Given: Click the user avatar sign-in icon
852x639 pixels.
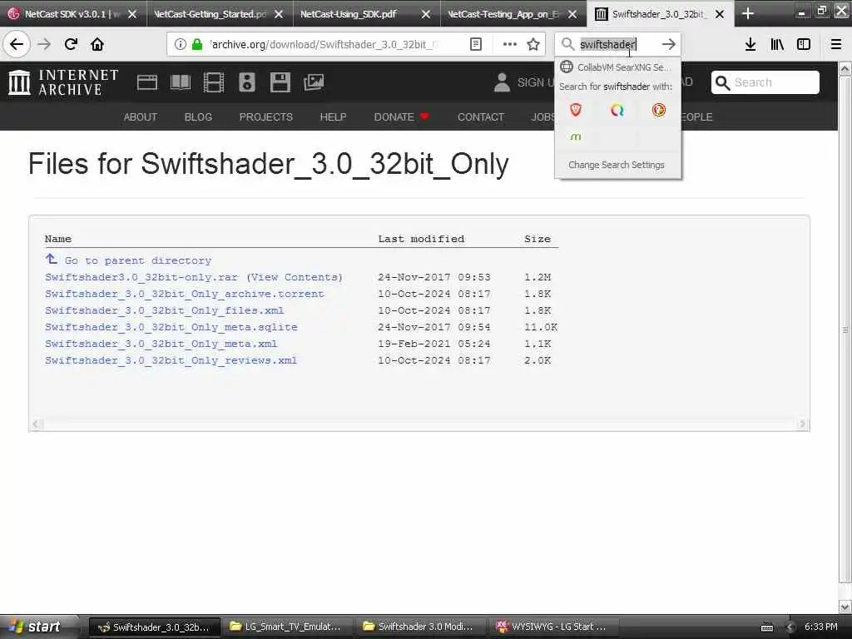Looking at the screenshot, I should [502, 82].
